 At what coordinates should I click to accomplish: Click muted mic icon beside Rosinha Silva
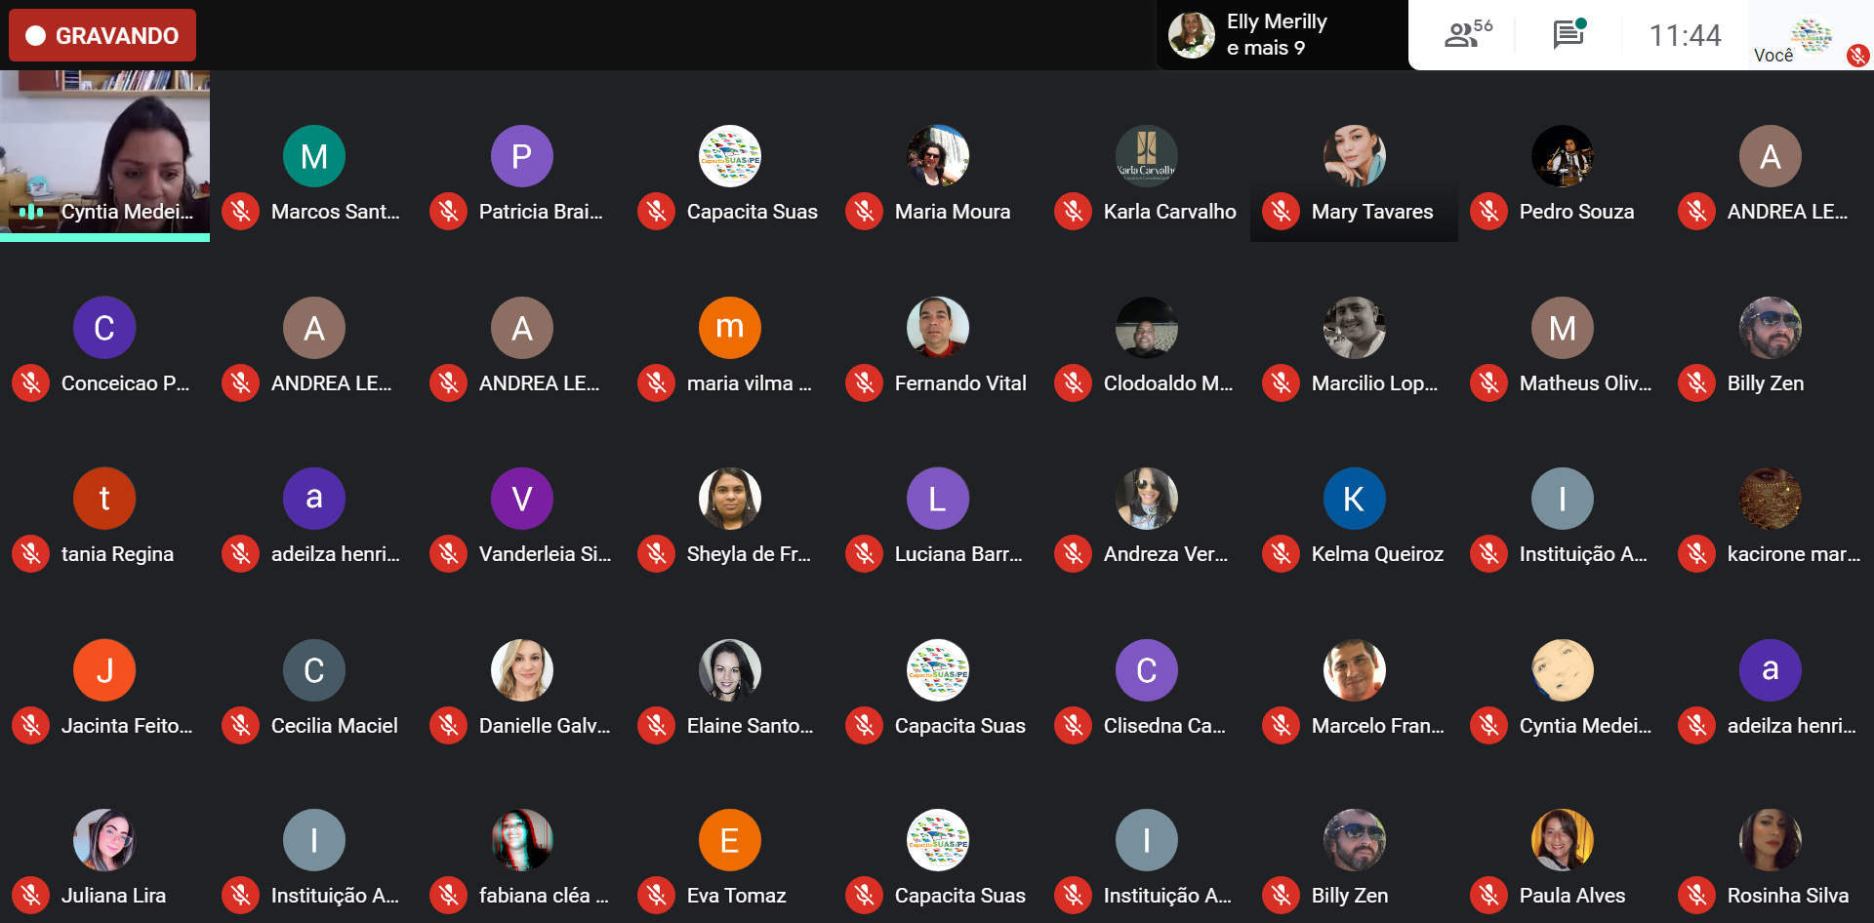1696,896
